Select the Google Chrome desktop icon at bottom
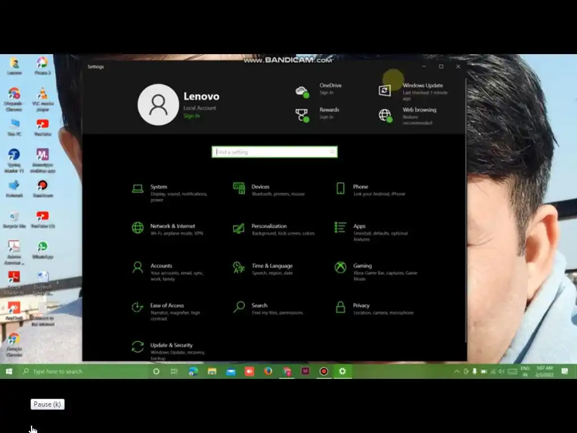Screen dimensions: 577x433 click(14, 344)
